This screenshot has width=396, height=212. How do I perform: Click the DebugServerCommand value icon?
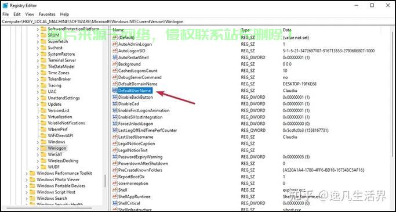pos(115,77)
